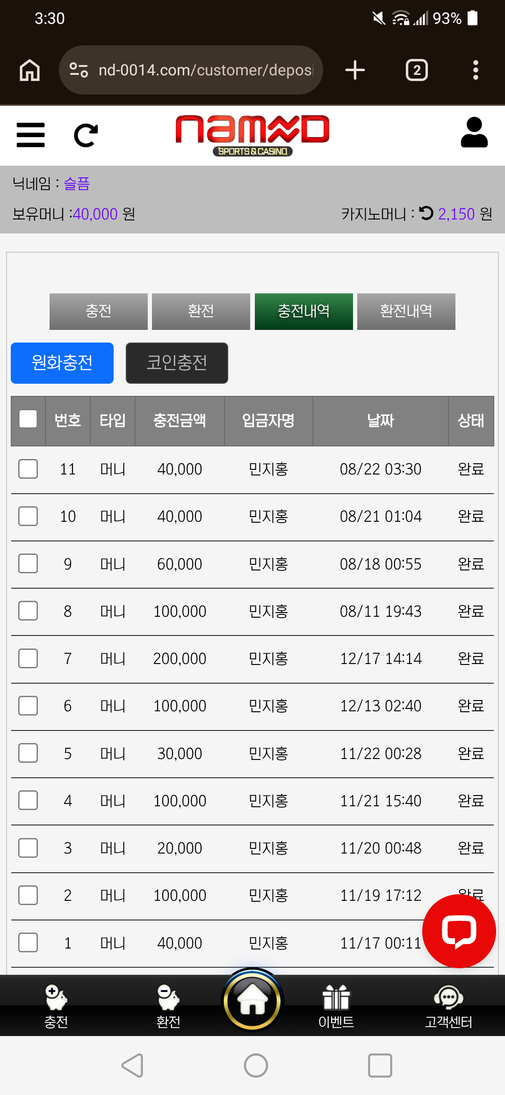The image size is (505, 1095).
Task: Tap the browser URL address bar
Action: 191,70
